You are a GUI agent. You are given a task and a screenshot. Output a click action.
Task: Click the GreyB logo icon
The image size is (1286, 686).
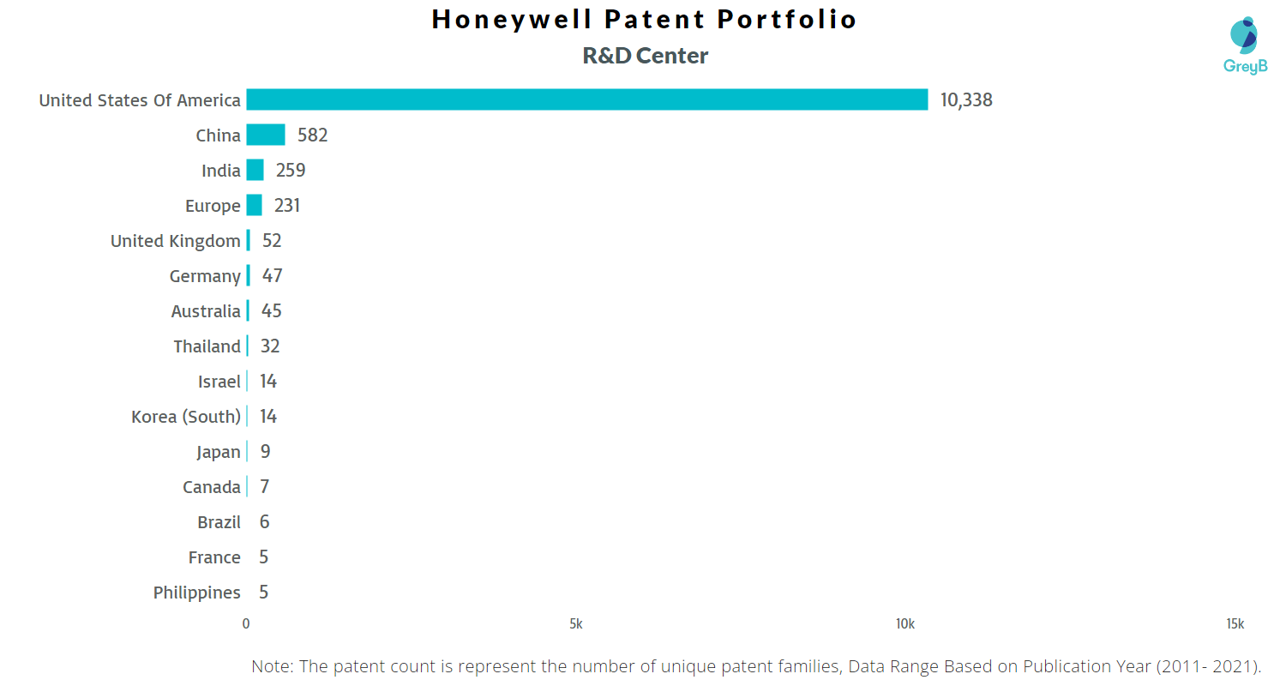[x=1244, y=34]
